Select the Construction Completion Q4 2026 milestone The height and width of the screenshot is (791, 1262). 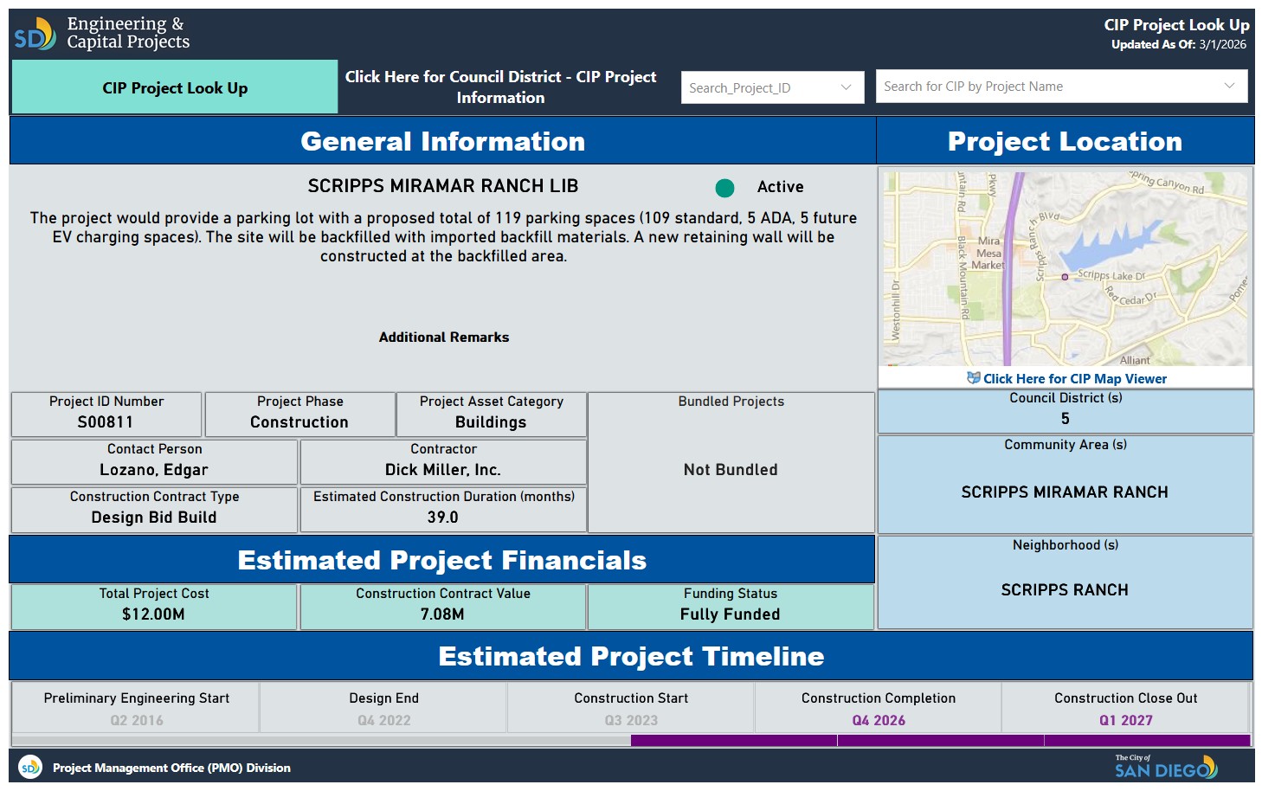tap(878, 709)
